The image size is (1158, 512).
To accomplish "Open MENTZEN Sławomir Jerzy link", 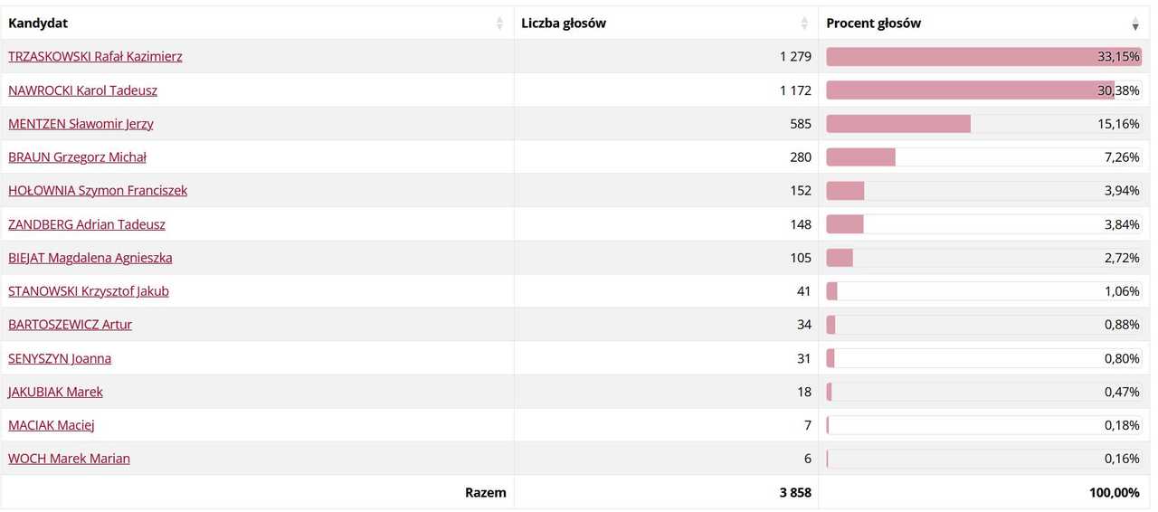I will coord(81,124).
